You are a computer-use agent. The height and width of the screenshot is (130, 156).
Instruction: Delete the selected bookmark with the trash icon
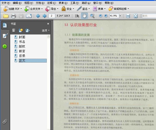pyautogui.click(x=14, y=30)
